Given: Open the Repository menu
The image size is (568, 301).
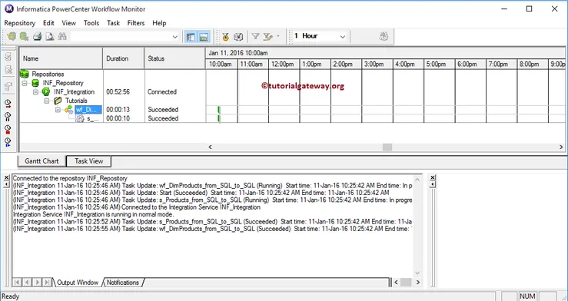Looking at the screenshot, I should coord(19,23).
